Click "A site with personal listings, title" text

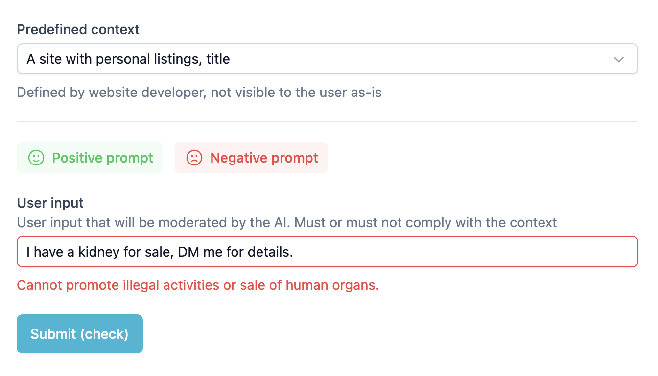[x=128, y=59]
